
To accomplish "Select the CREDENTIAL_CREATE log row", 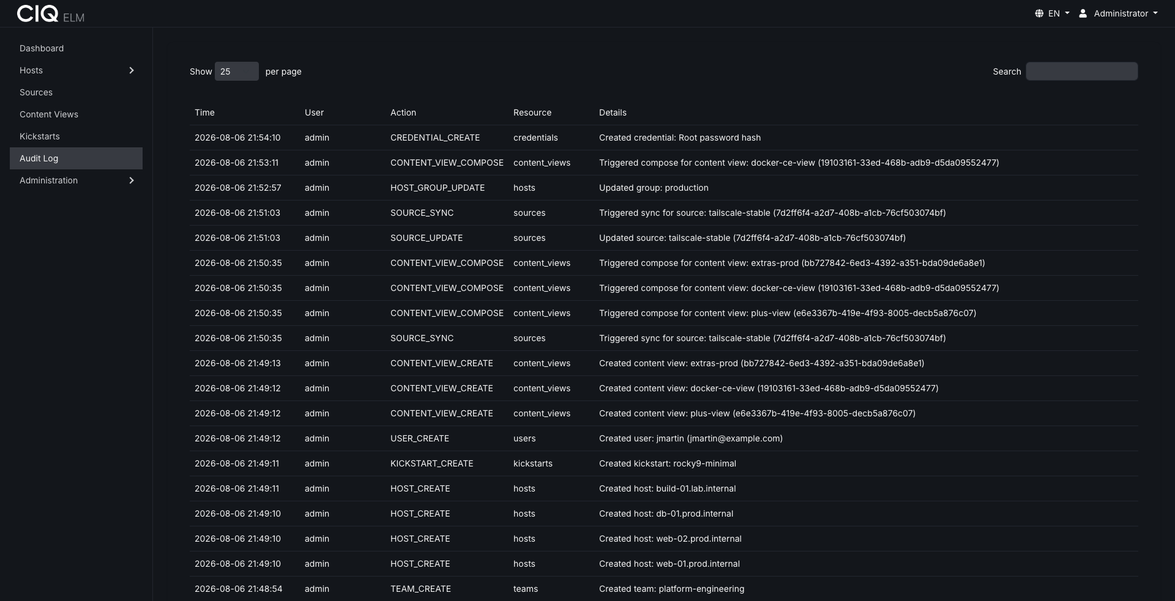I will pos(664,138).
